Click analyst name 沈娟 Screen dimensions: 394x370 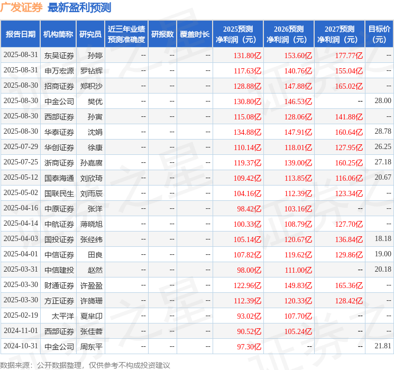click(x=95, y=132)
